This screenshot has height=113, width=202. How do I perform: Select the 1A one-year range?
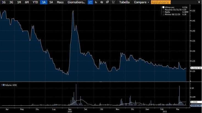44,2
